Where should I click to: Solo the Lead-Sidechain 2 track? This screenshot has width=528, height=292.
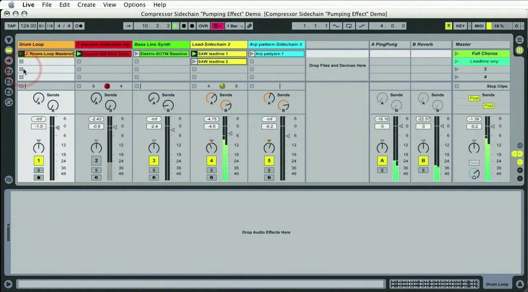(x=212, y=170)
